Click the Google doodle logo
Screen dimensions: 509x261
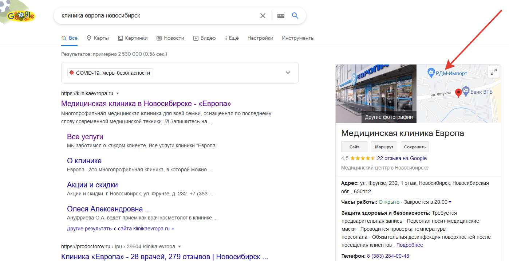point(21,16)
